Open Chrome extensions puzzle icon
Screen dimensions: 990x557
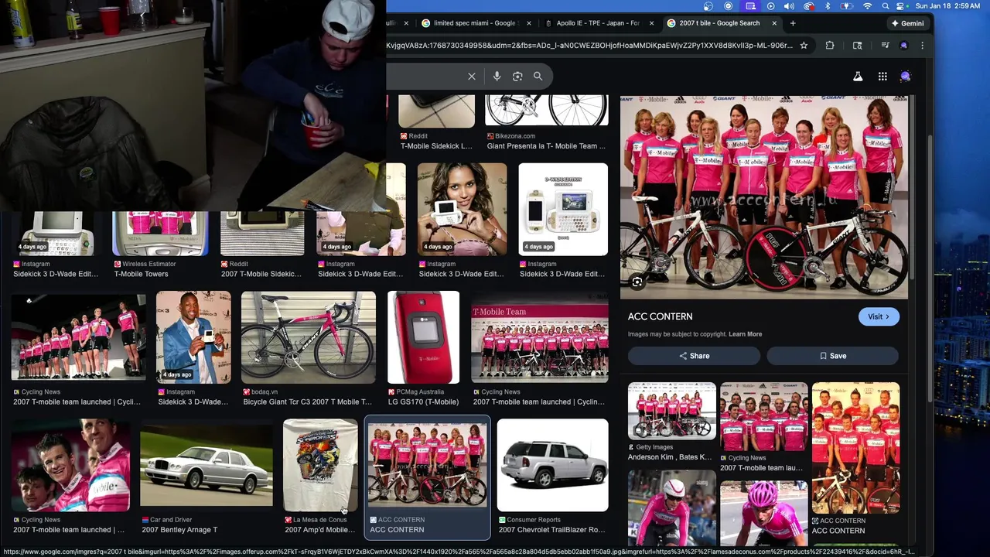point(830,46)
